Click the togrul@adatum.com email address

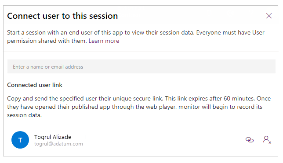(58, 144)
